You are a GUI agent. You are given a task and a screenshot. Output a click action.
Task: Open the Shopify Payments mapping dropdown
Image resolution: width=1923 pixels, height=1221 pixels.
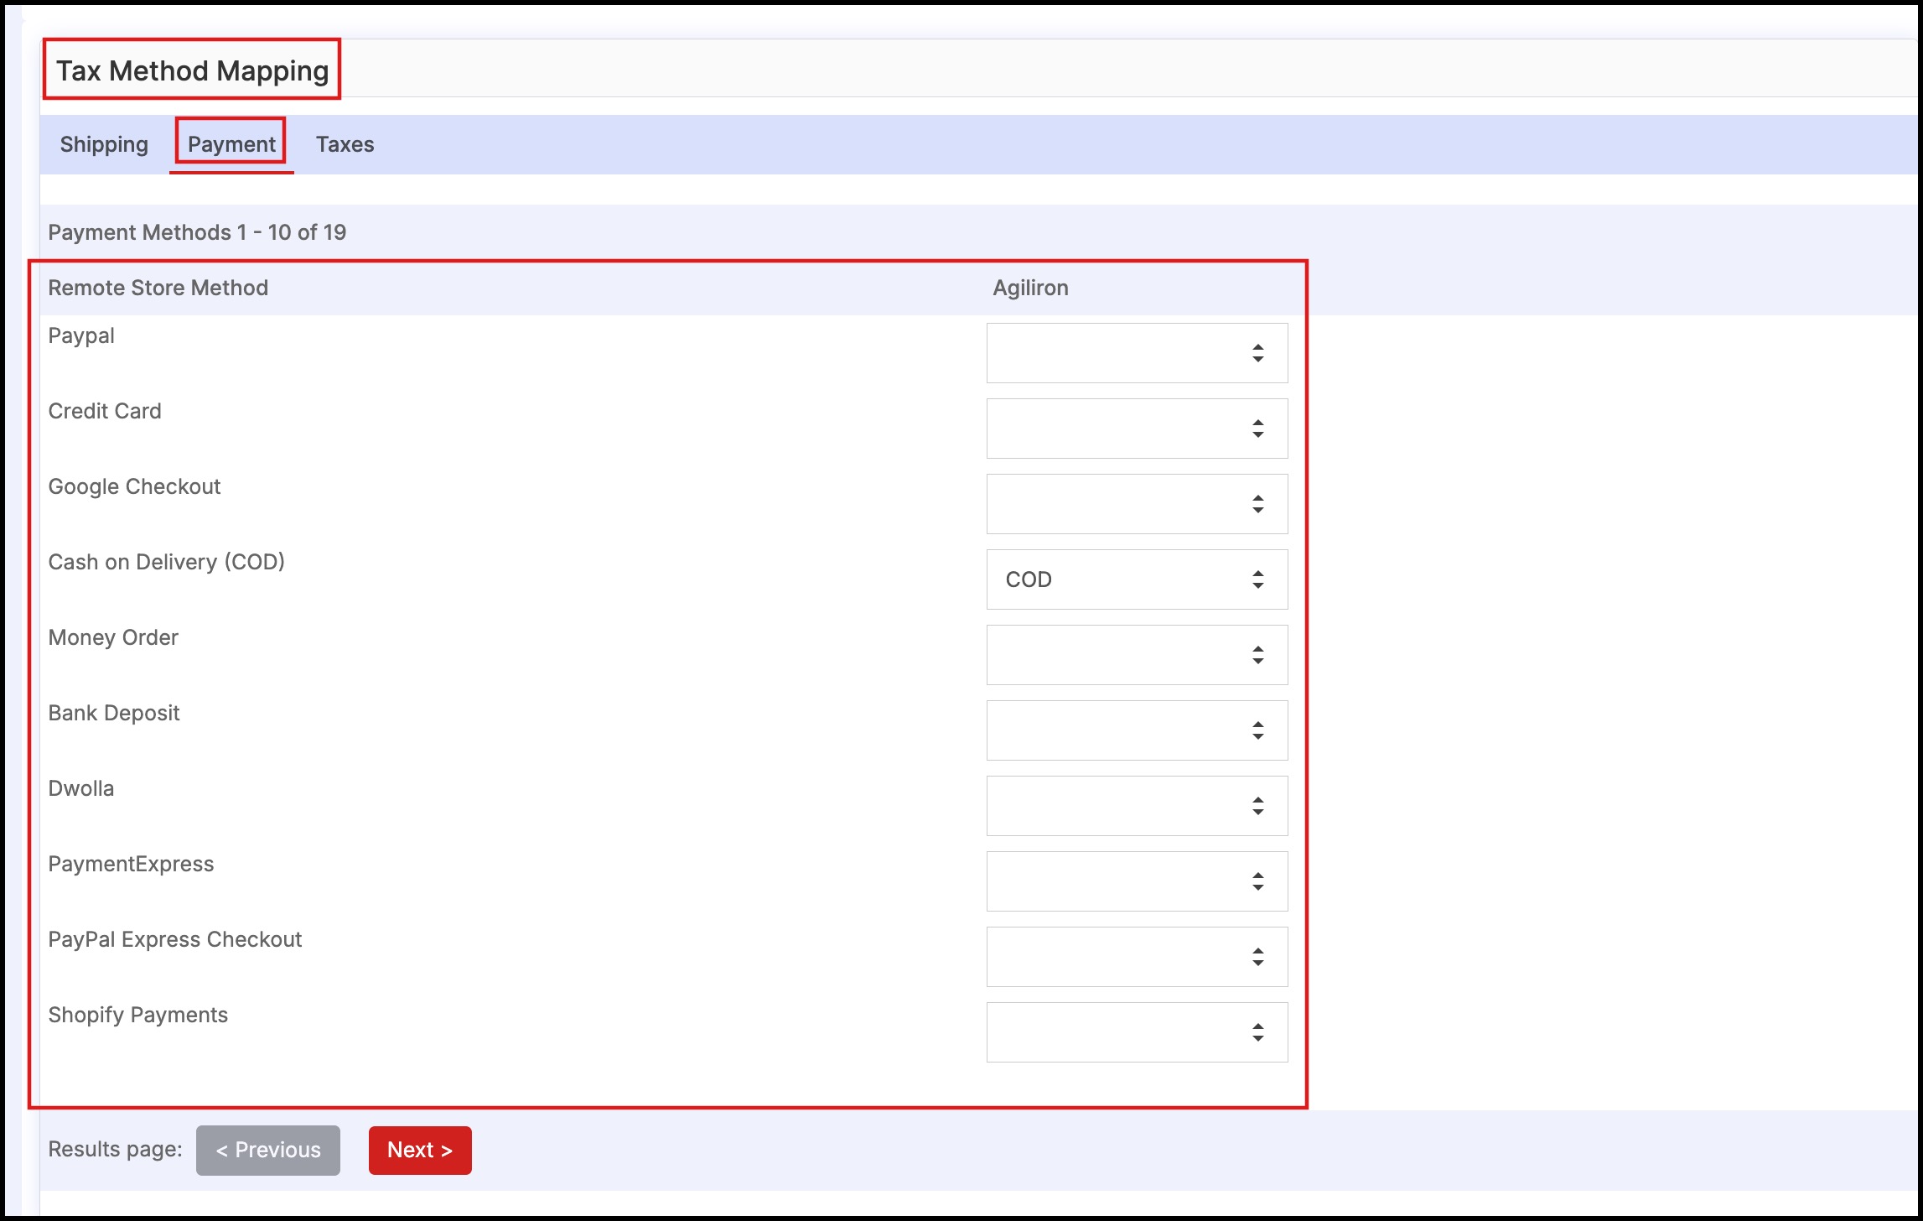pyautogui.click(x=1137, y=1032)
